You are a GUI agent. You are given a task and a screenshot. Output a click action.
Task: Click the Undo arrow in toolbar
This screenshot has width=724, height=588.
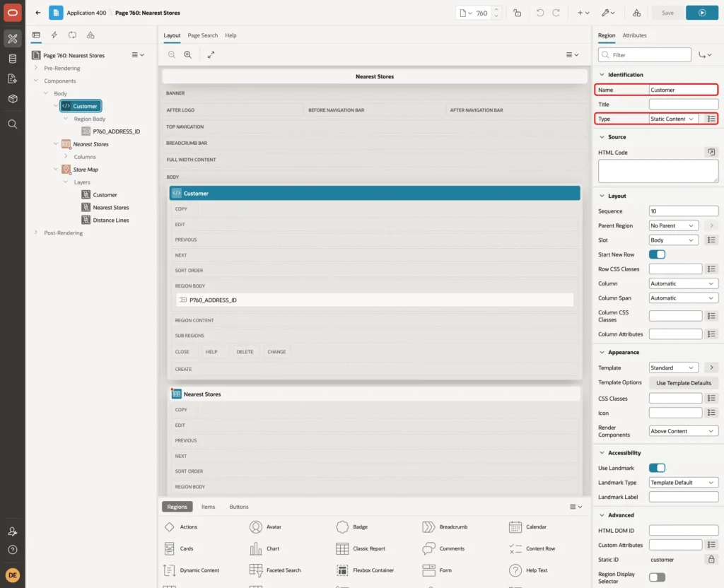539,13
